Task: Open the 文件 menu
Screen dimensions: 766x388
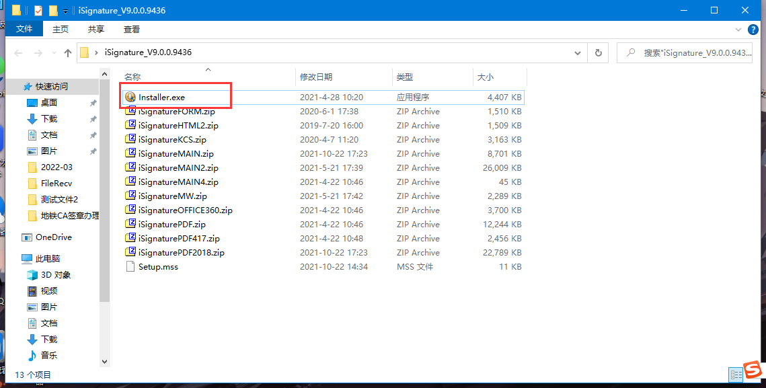Action: 24,30
